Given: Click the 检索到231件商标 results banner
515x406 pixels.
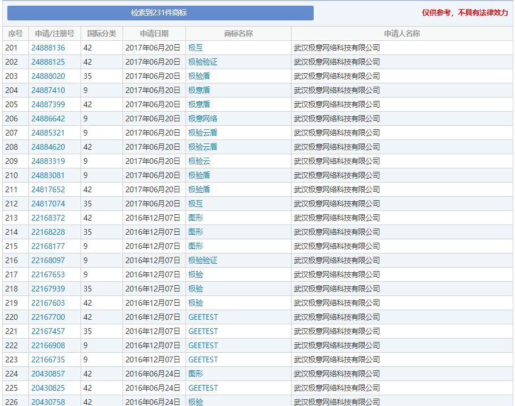Looking at the screenshot, I should (161, 13).
